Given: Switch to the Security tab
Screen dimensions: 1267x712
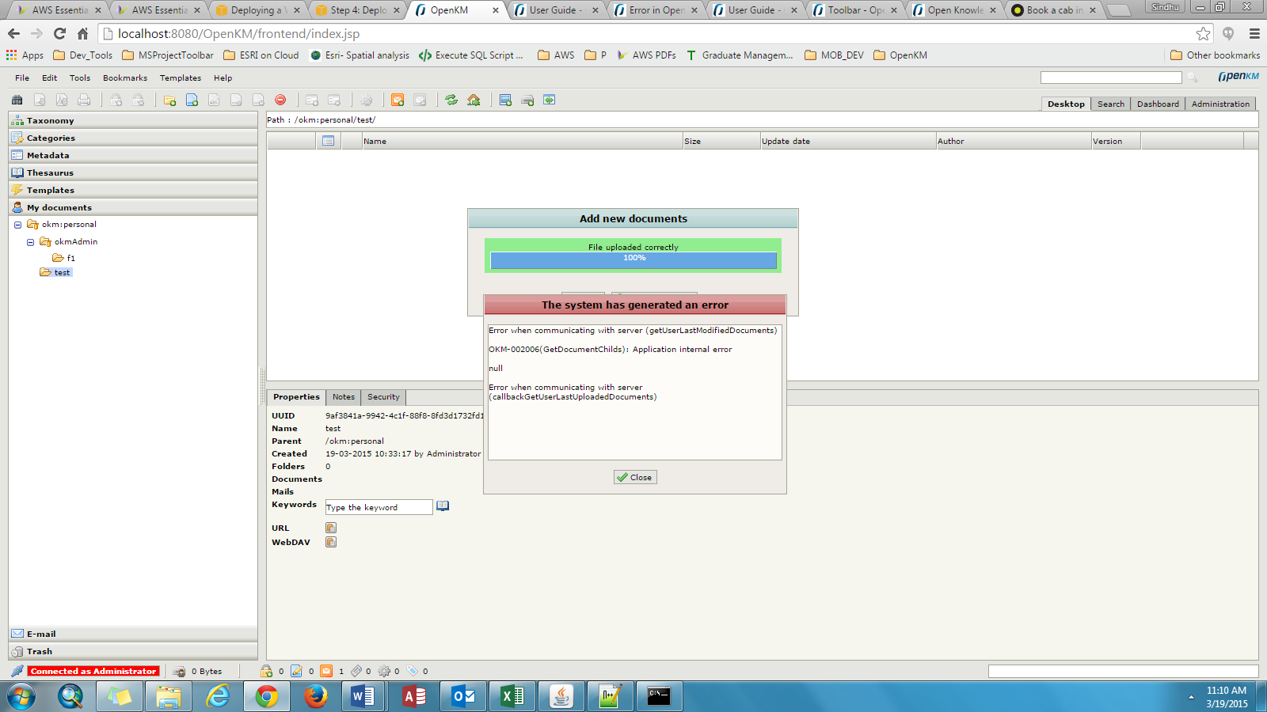Looking at the screenshot, I should coord(383,397).
